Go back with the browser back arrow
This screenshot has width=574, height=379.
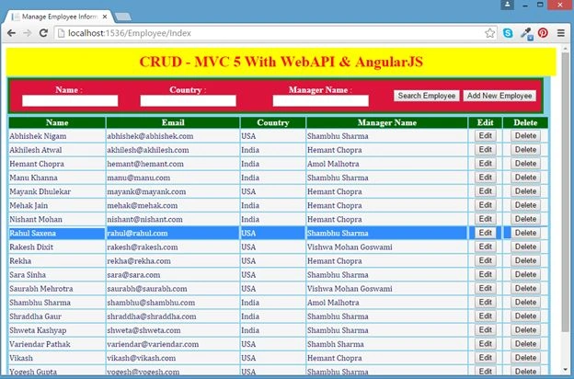pos(11,33)
